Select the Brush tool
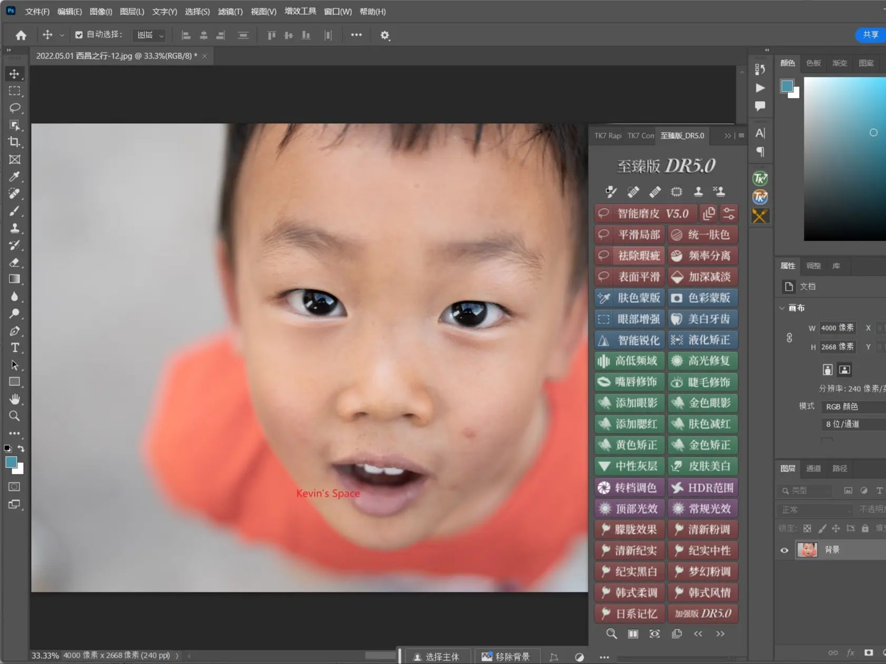This screenshot has width=886, height=664. pyautogui.click(x=14, y=211)
